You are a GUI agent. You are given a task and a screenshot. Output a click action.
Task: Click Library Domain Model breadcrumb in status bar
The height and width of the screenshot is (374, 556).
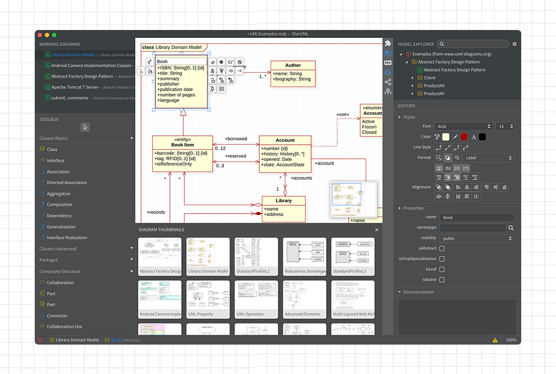pos(74,340)
